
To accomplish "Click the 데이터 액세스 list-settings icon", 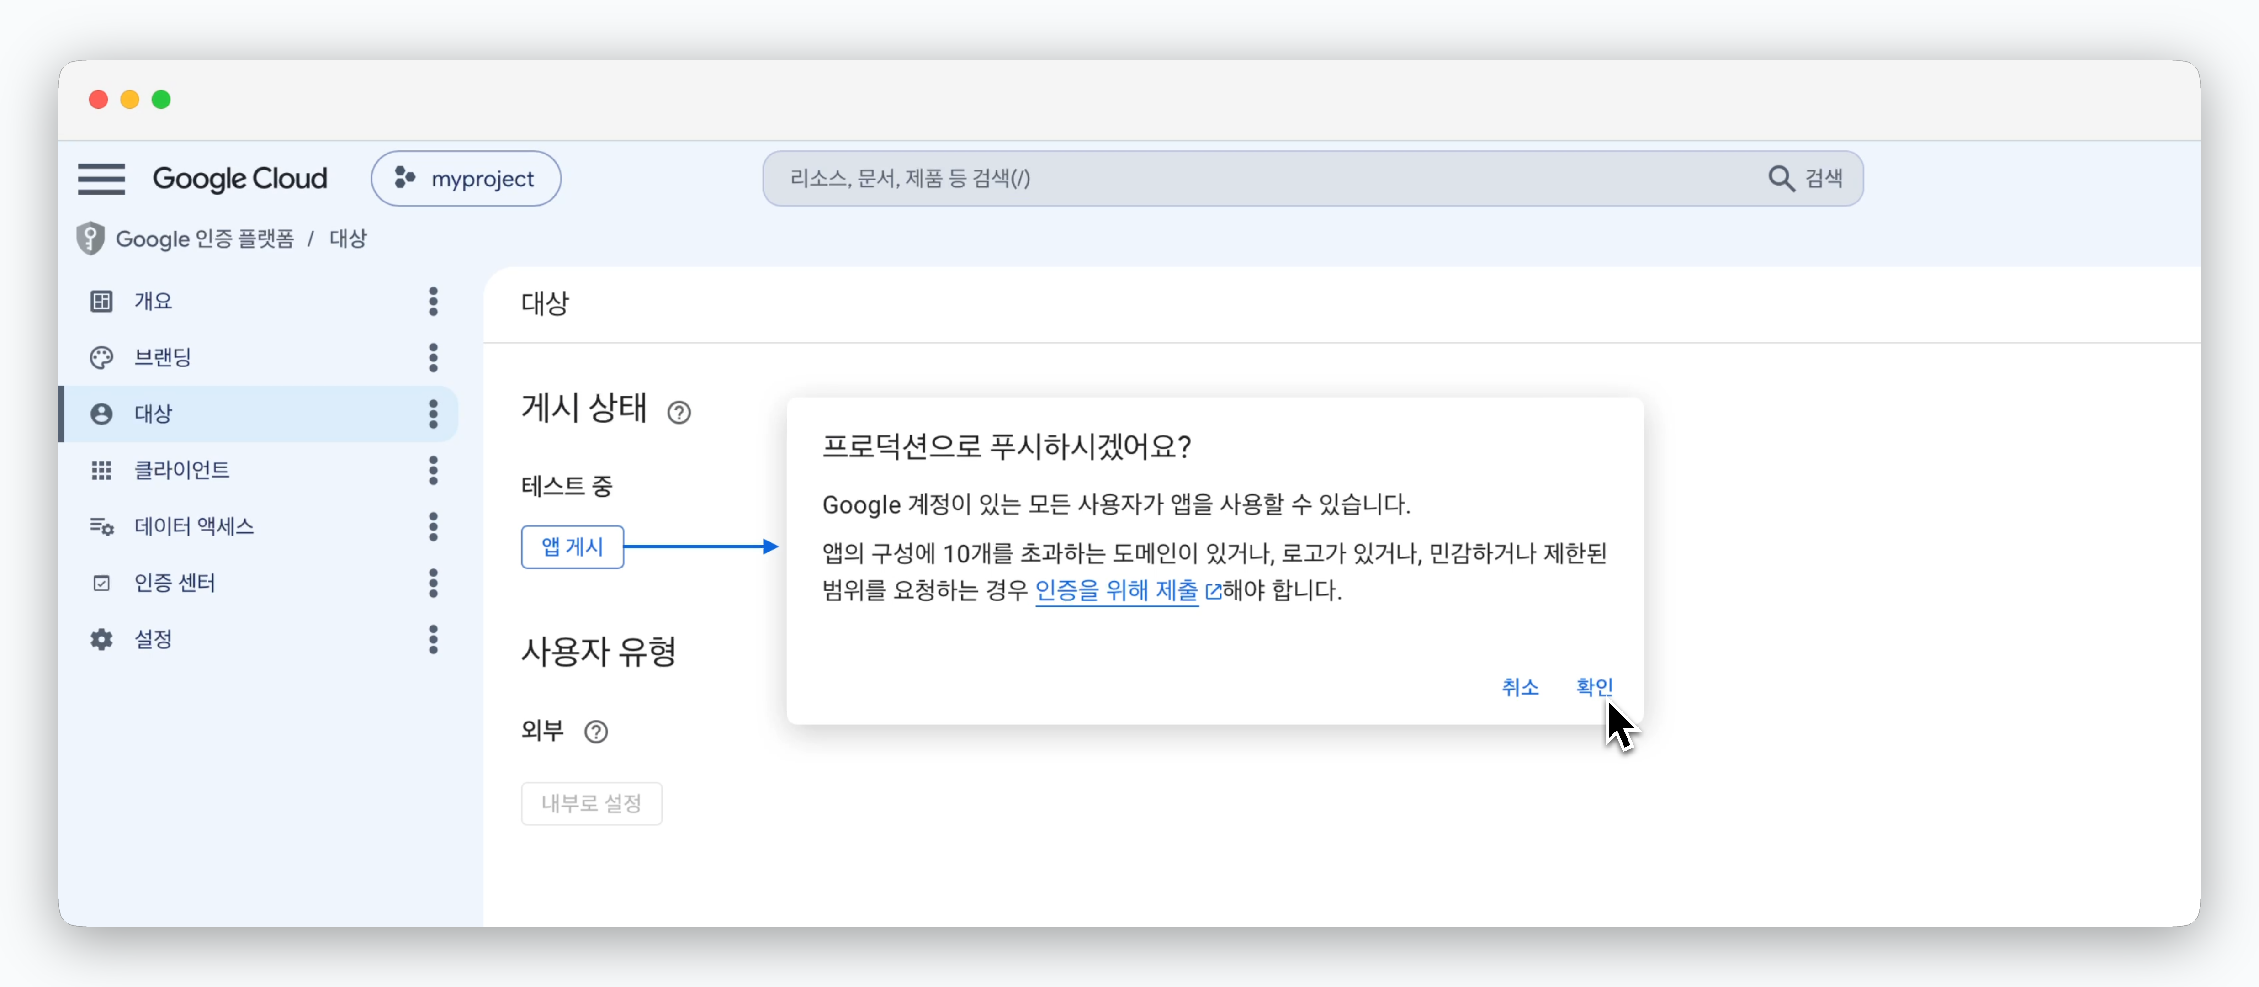I will click(102, 526).
